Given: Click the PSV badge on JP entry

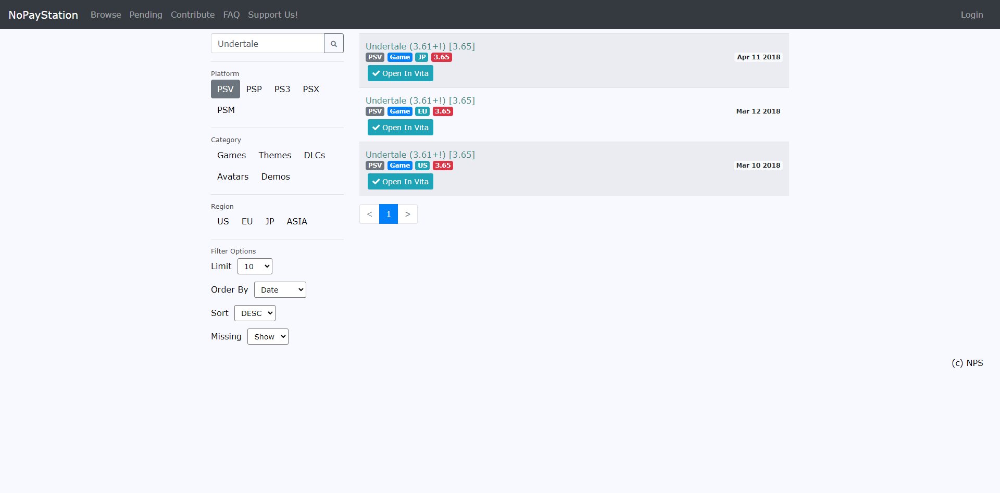Looking at the screenshot, I should [x=375, y=57].
